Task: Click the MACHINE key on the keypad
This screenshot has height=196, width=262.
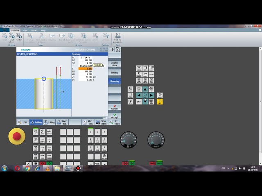Action: coord(139,68)
